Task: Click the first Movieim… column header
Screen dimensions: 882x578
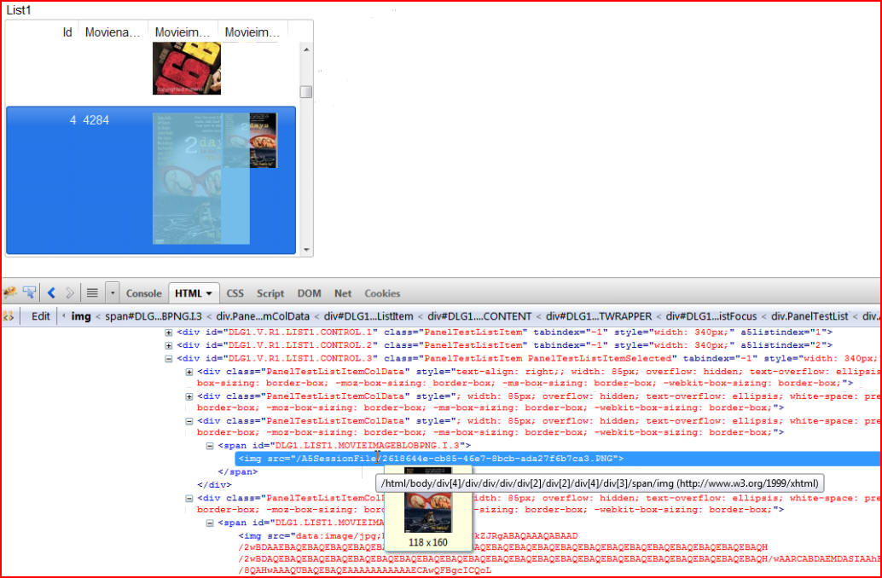Action: [x=183, y=32]
